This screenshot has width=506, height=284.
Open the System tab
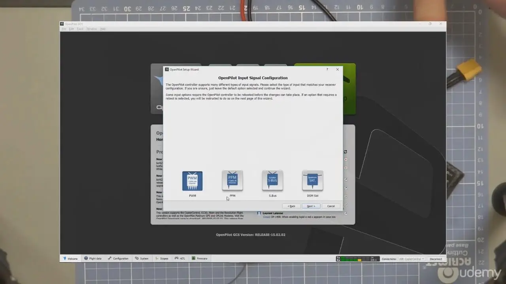[142, 259]
